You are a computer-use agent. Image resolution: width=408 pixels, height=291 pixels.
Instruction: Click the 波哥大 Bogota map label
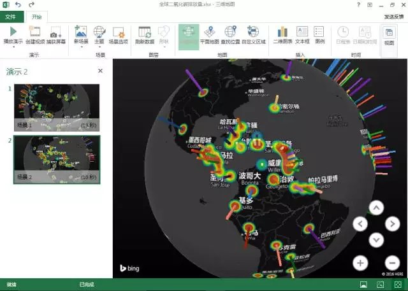(250, 178)
